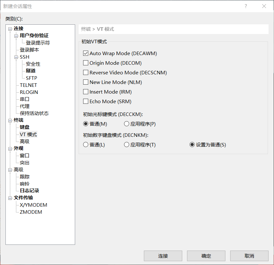Open RLOGIN settings
This screenshot has width=274, height=265.
tap(29, 92)
